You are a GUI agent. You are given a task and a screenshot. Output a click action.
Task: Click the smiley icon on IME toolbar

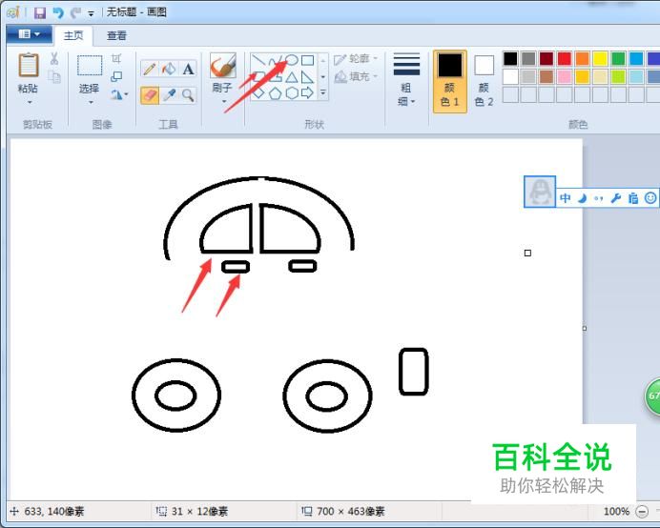pyautogui.click(x=650, y=197)
